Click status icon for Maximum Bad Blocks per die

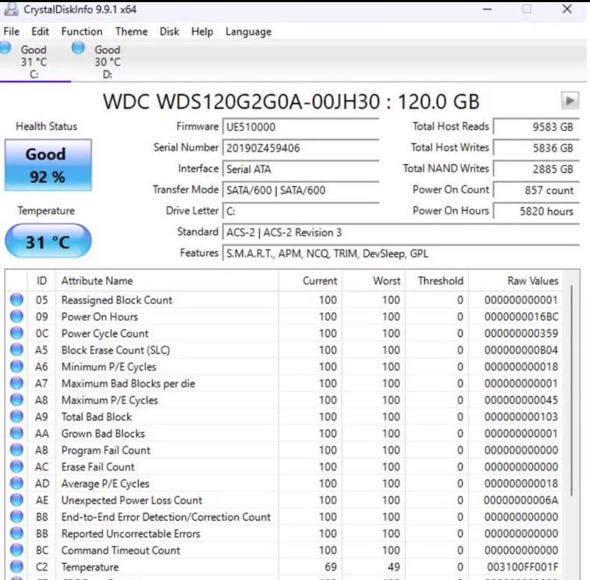pyautogui.click(x=17, y=383)
